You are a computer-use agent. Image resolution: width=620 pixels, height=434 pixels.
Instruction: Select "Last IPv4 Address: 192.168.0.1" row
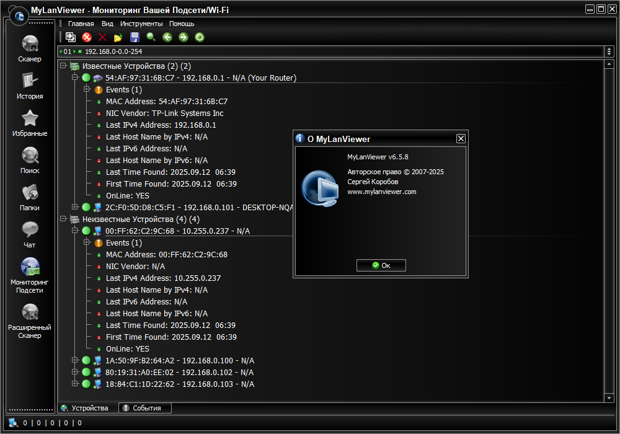(161, 125)
